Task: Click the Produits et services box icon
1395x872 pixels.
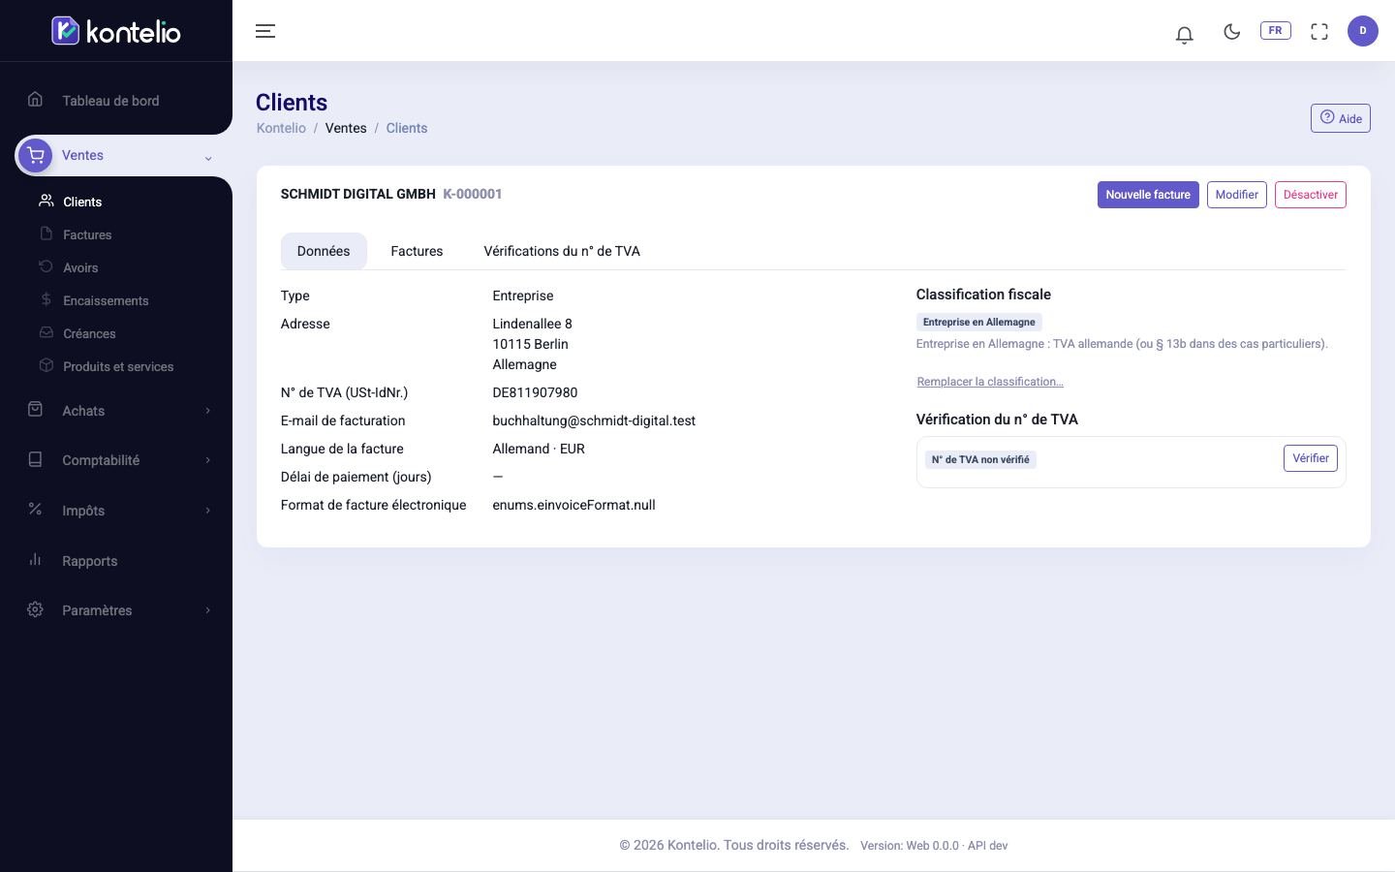Action: [46, 365]
